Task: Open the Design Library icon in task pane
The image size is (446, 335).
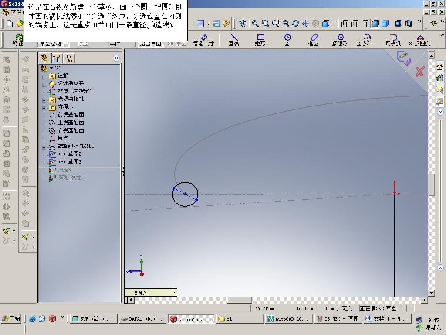Action: point(439,78)
